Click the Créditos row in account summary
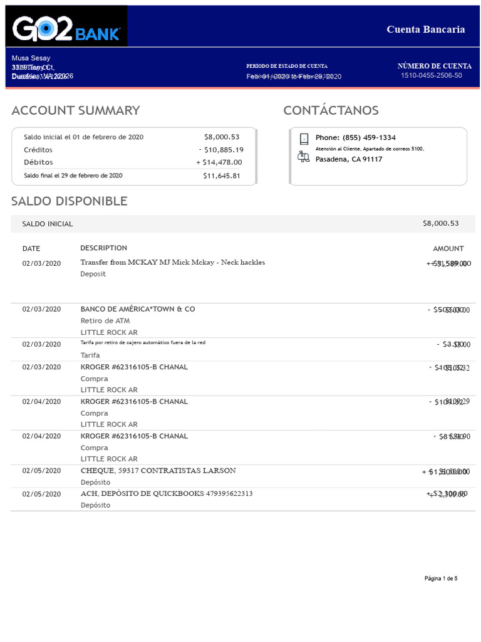 click(38, 150)
